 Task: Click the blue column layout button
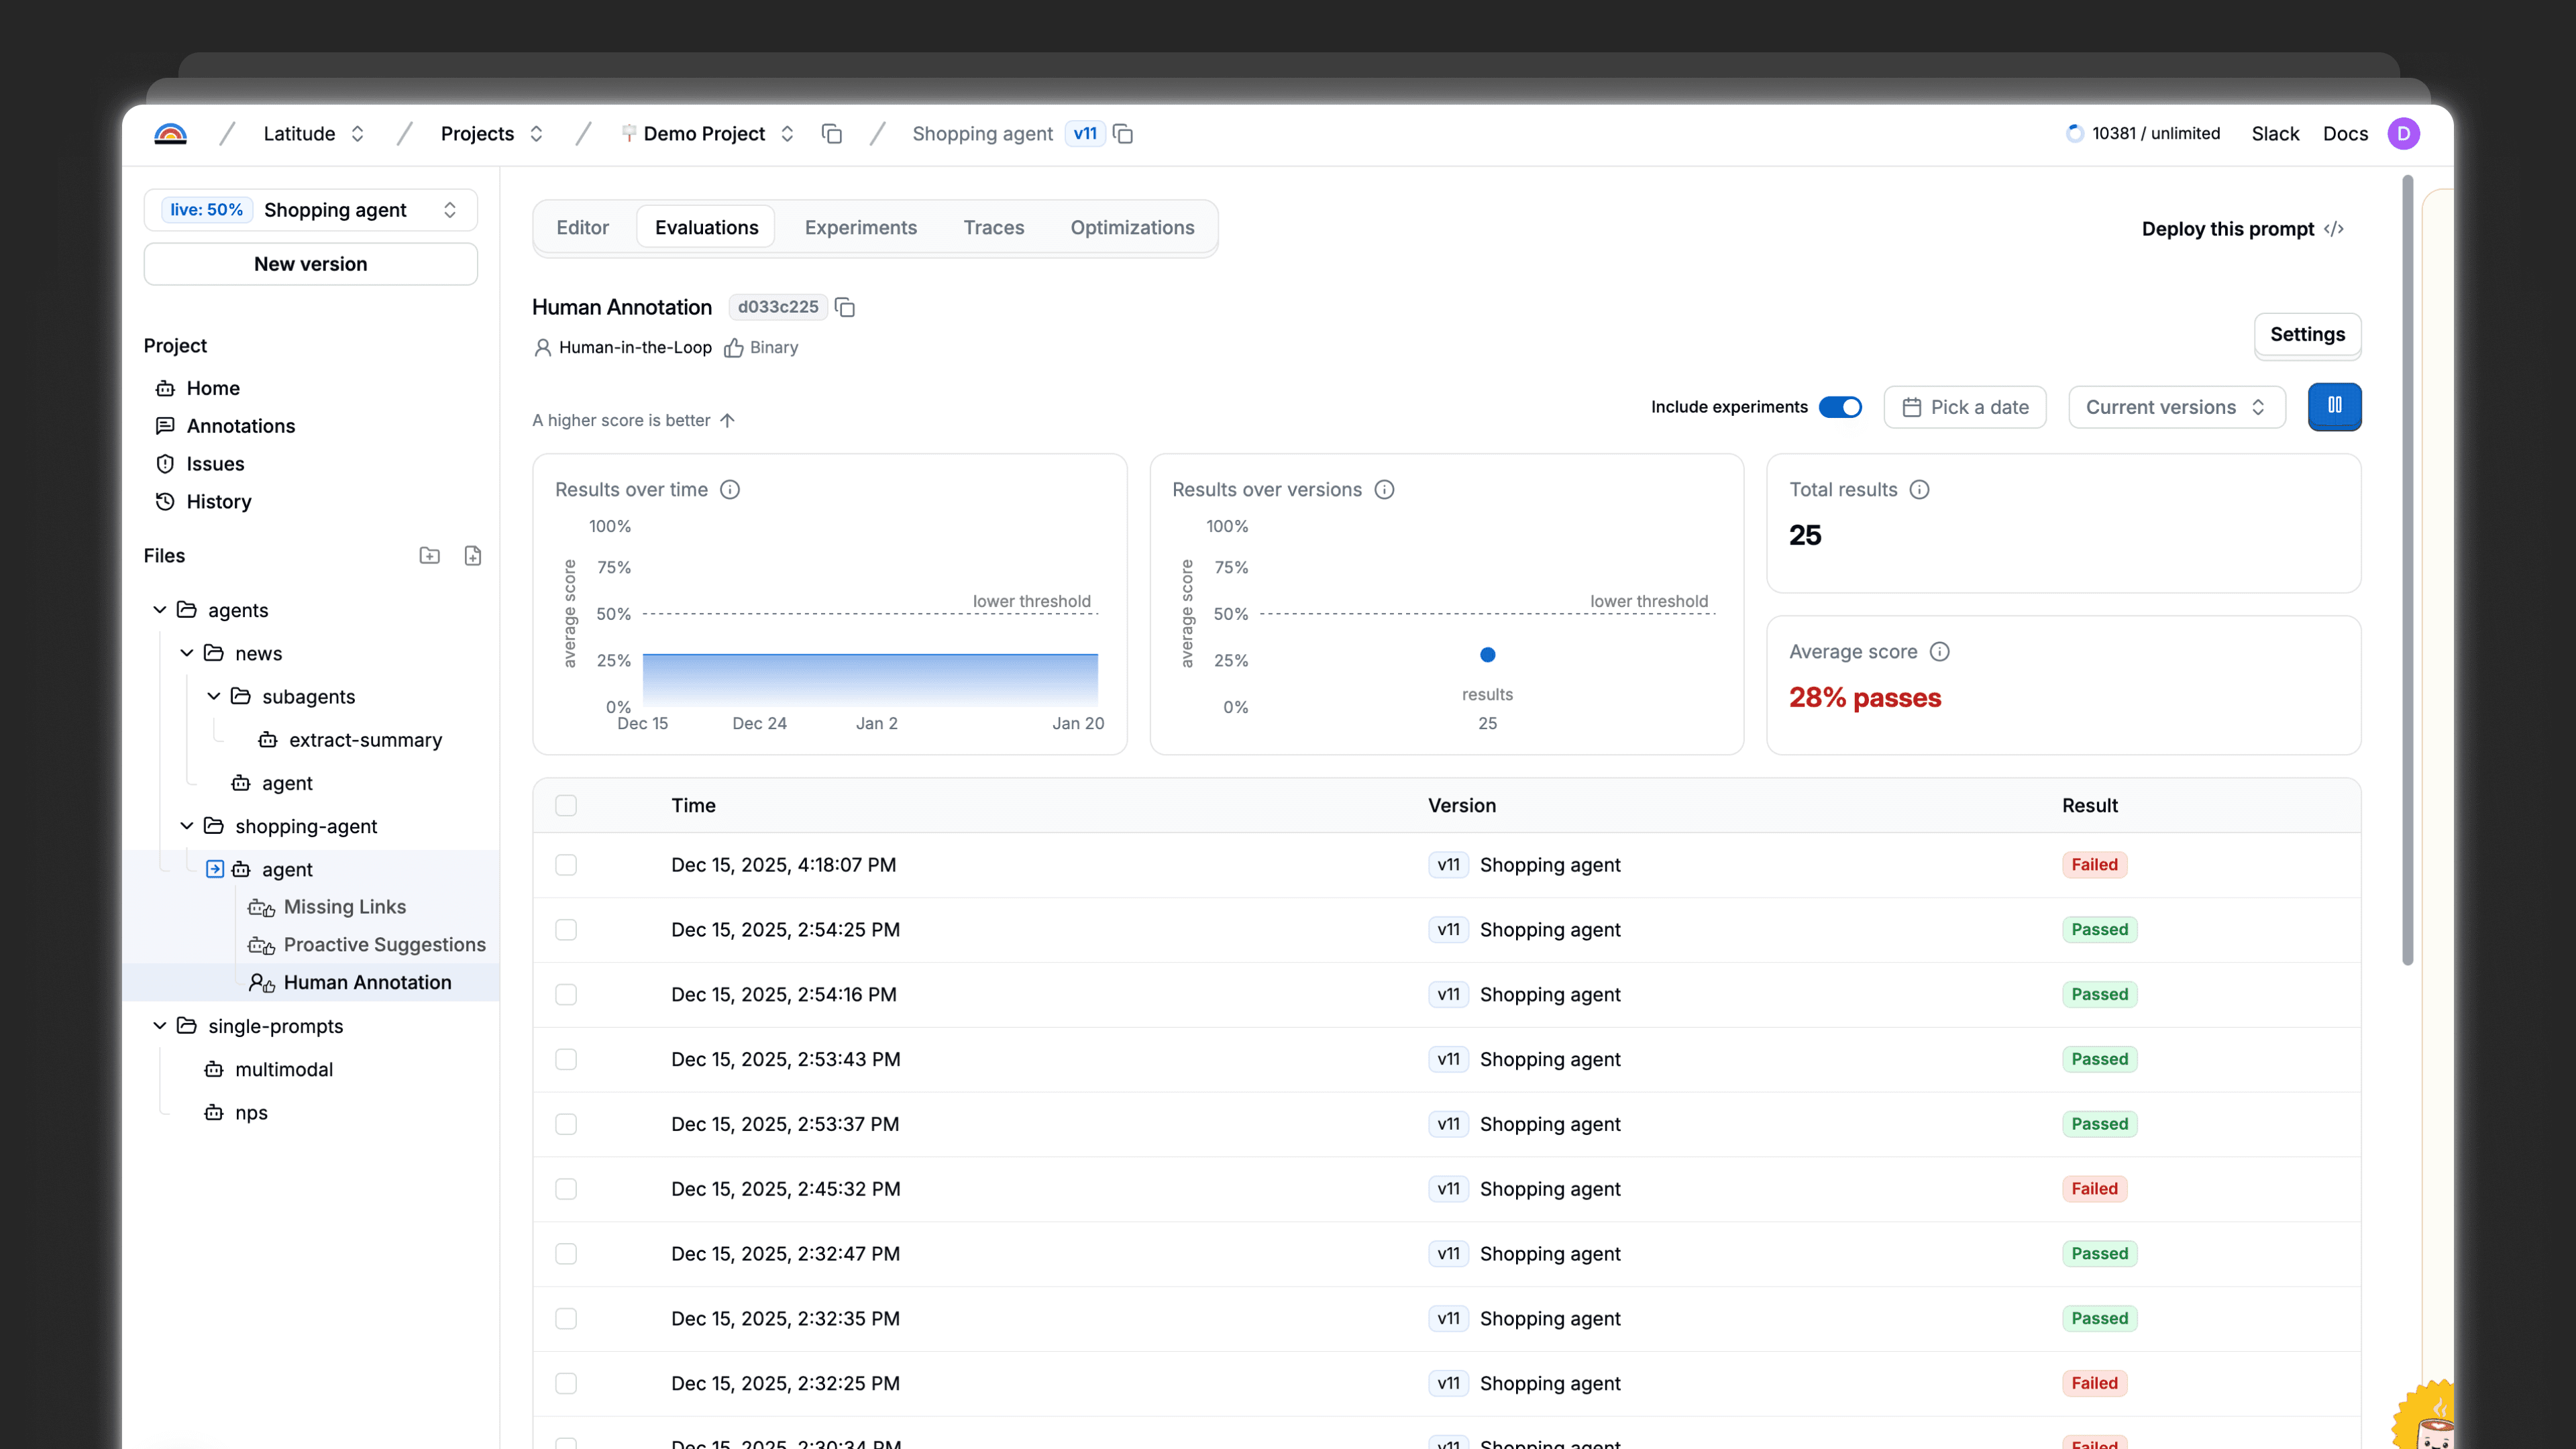pos(2334,406)
